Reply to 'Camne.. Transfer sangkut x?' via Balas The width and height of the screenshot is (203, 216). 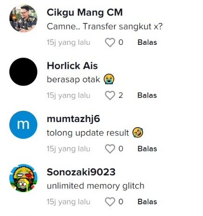147,43
